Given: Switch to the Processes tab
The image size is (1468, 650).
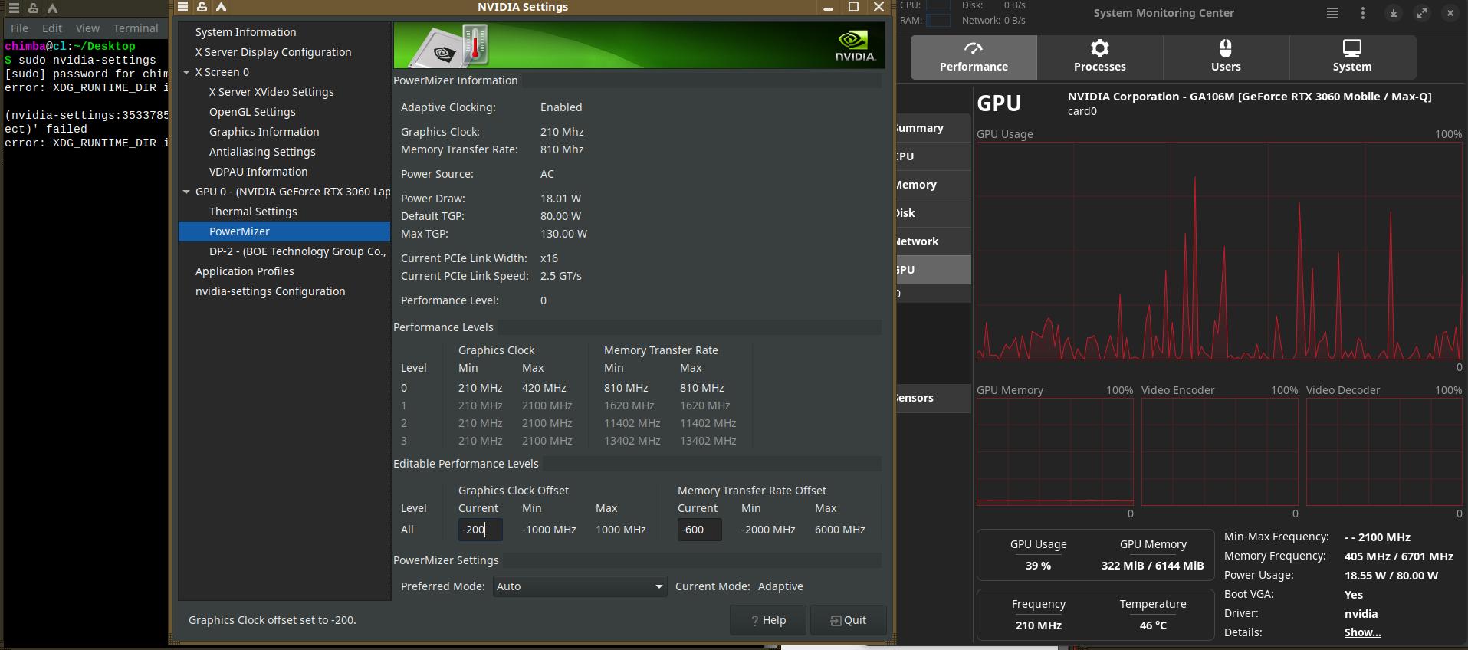Looking at the screenshot, I should click(x=1100, y=57).
